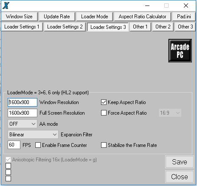
Task: Open the 16:9 aspect ratio dropdown
Action: (170, 113)
